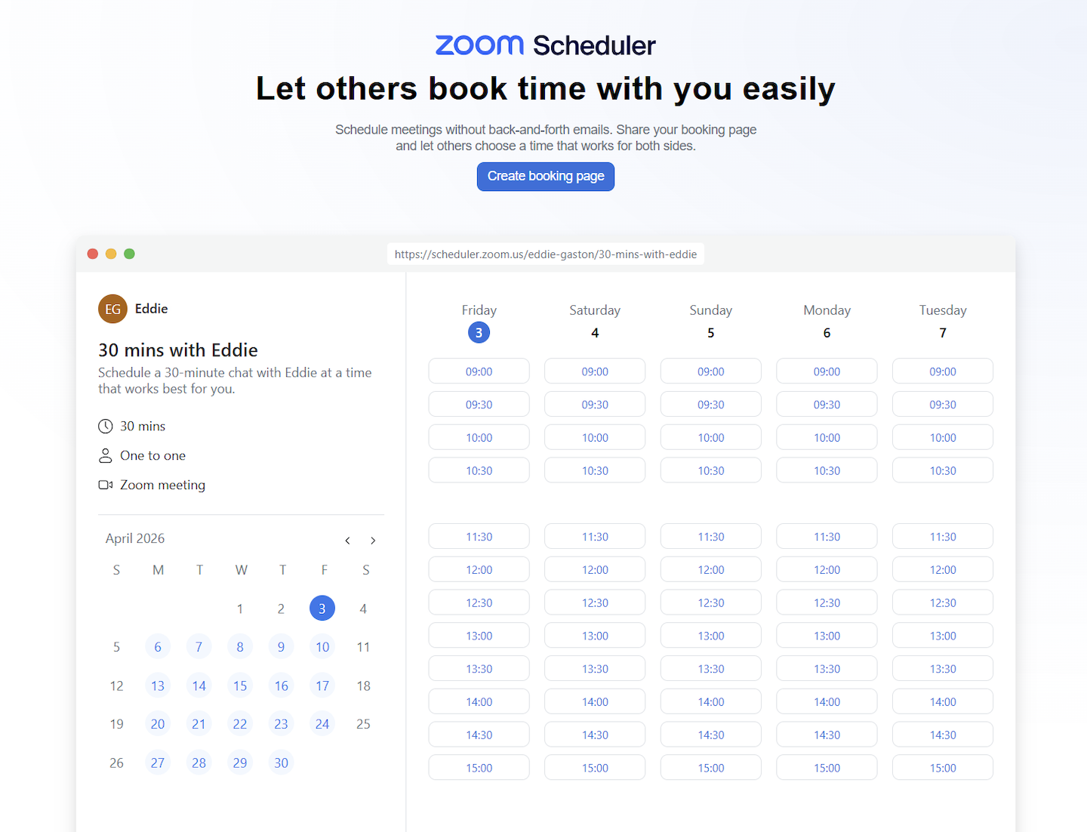Viewport: 1087px width, 832px height.
Task: Pick April 17 on the mini calendar
Action: tap(322, 686)
